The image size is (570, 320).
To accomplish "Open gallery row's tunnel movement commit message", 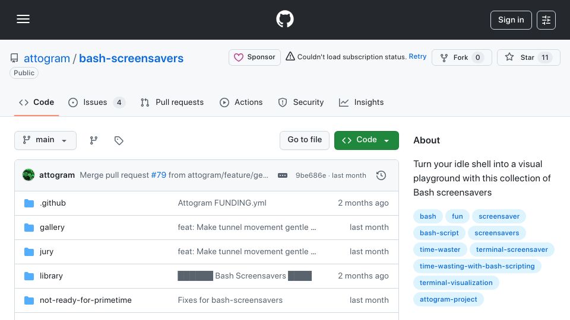I will point(247,227).
